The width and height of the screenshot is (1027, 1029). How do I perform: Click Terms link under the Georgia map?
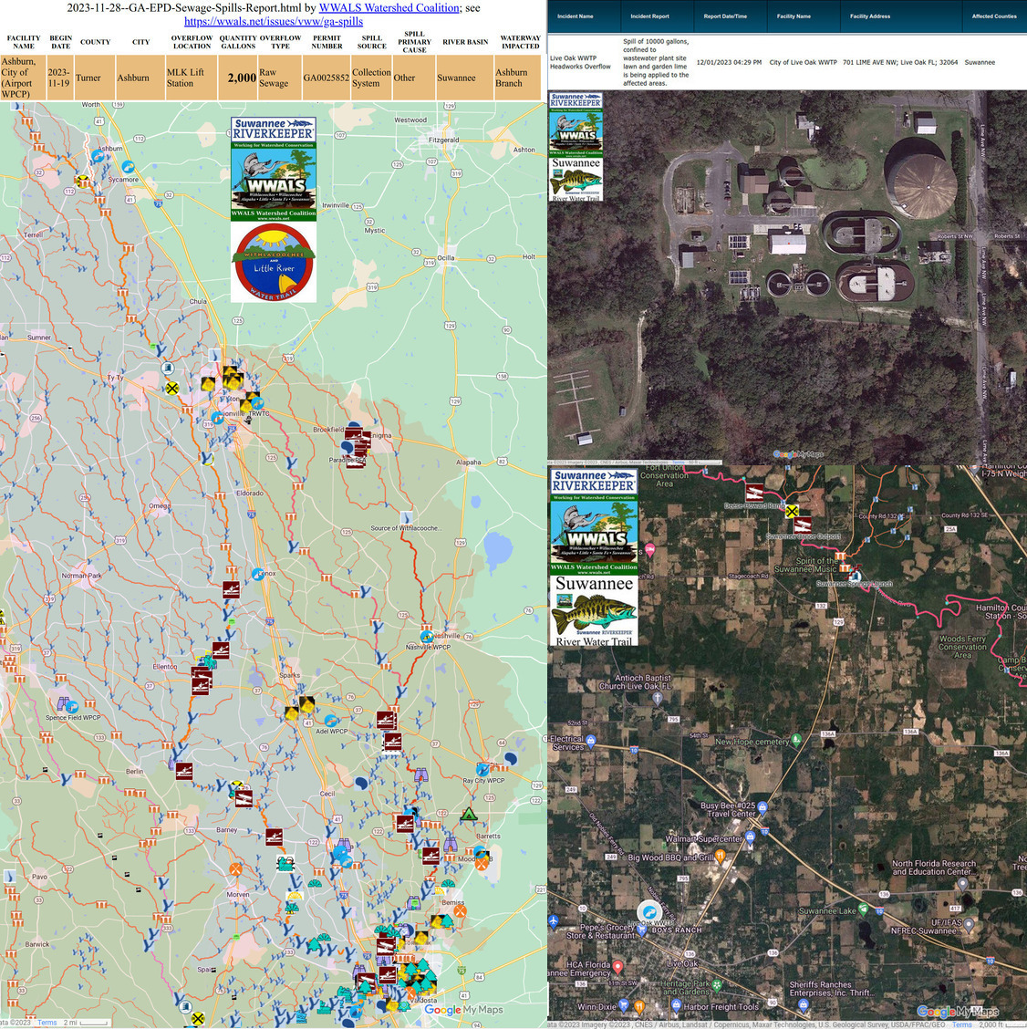click(x=47, y=1023)
